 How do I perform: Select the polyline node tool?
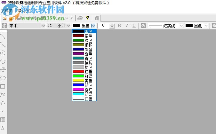click(x=3, y=95)
